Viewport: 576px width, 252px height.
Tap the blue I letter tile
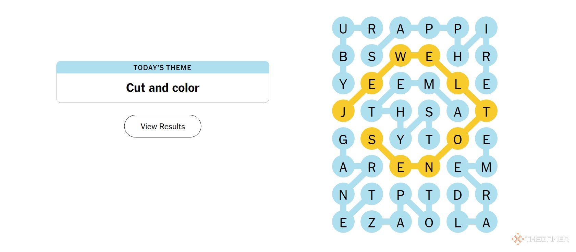pos(486,28)
